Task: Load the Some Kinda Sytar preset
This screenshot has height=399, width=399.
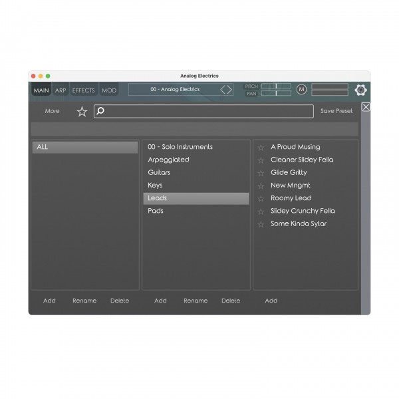Action: click(299, 223)
